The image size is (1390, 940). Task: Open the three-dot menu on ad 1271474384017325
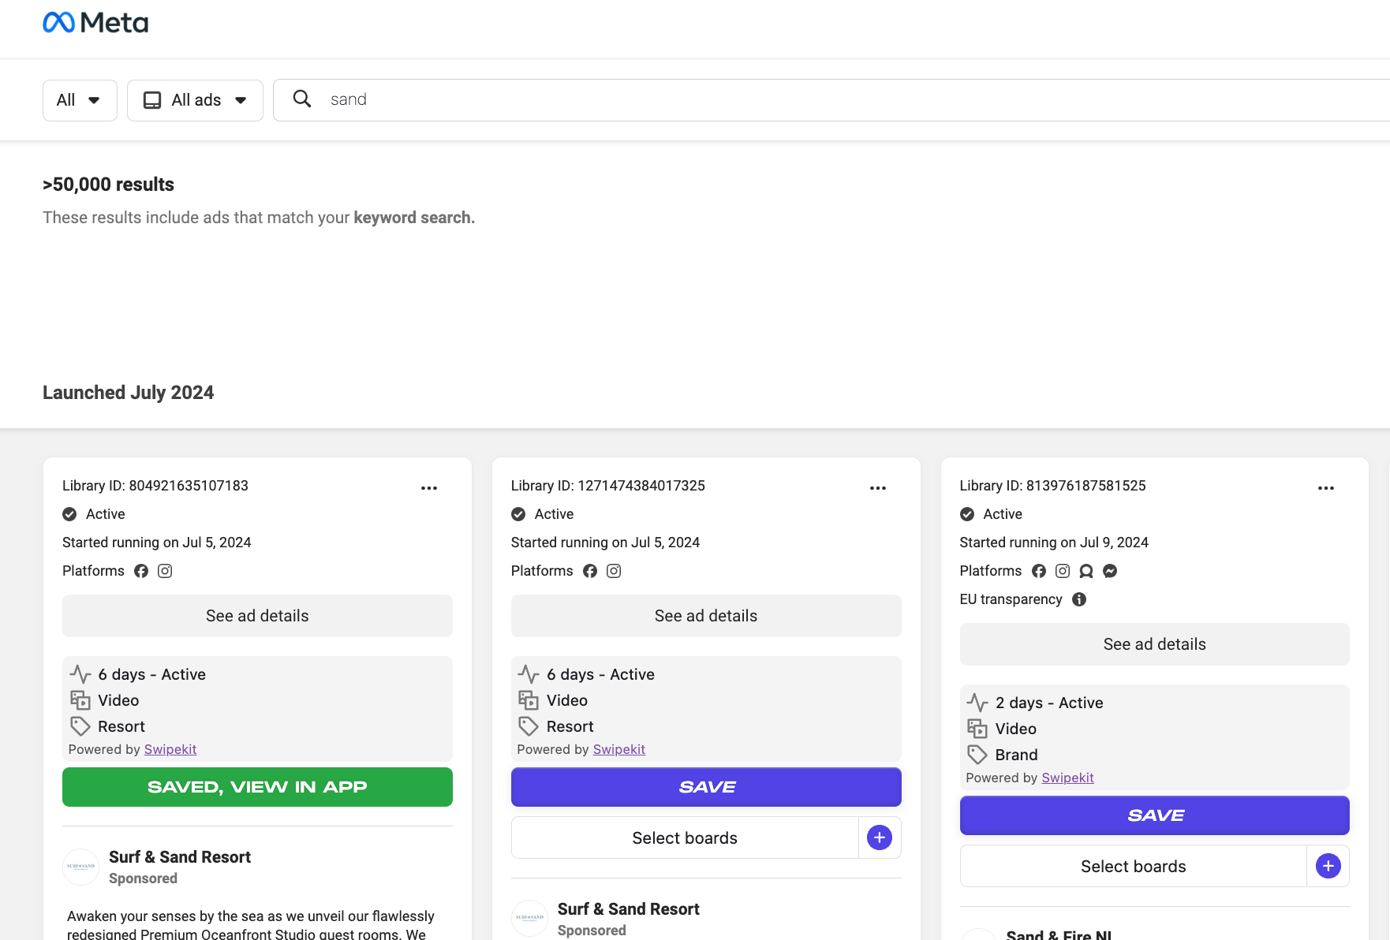click(x=878, y=487)
